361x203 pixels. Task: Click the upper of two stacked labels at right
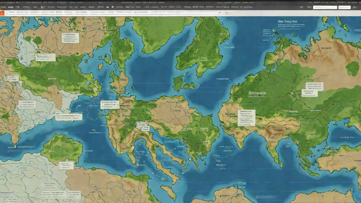[x=314, y=86]
